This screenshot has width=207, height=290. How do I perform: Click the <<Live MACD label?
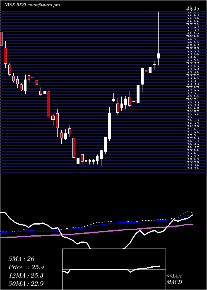pos(174,279)
